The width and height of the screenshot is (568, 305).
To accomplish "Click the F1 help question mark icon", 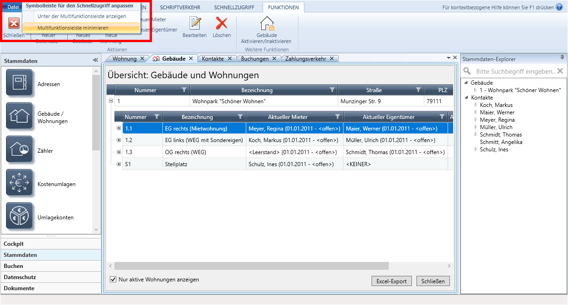I will coord(559,7).
